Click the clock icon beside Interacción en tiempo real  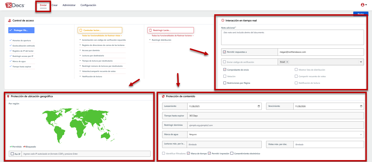click(223, 21)
